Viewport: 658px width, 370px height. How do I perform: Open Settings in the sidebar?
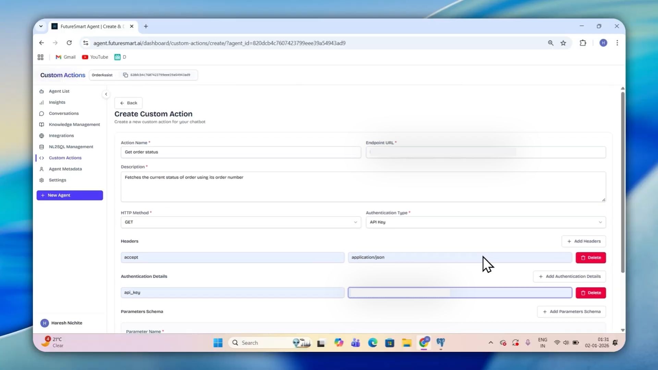[x=57, y=180]
